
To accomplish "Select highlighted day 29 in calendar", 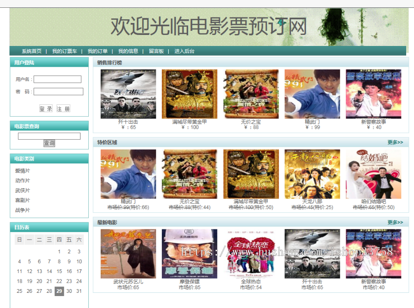I will (59, 291).
